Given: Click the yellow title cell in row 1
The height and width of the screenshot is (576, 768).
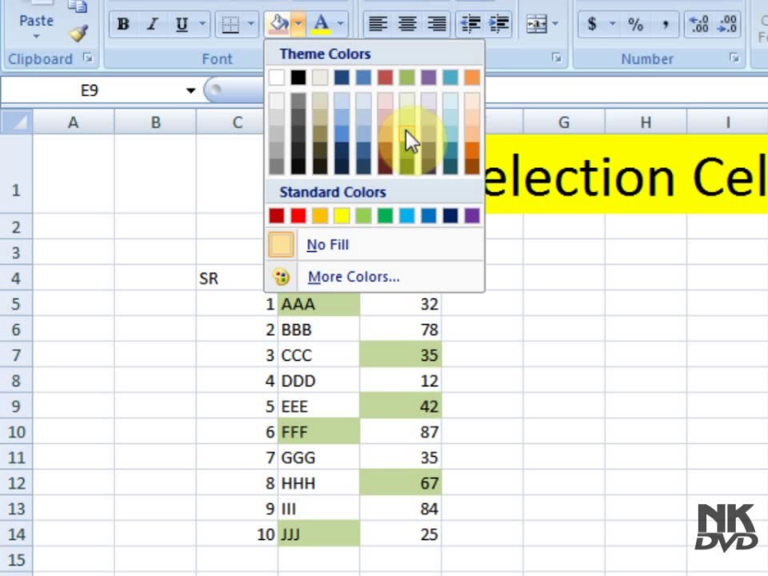Looking at the screenshot, I should click(626, 174).
